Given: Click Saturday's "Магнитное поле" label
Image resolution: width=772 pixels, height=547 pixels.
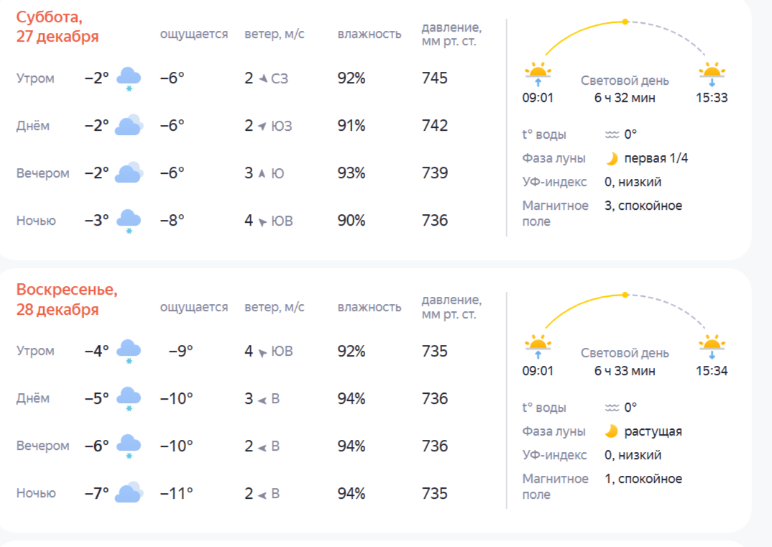Looking at the screenshot, I should (555, 213).
